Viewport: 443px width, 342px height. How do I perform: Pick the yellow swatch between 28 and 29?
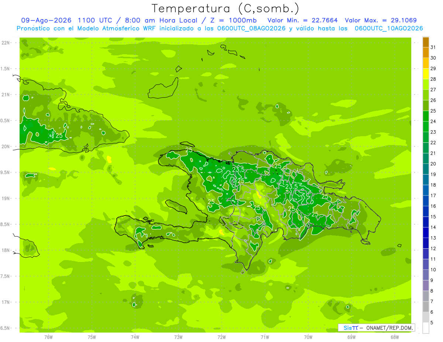(426, 74)
